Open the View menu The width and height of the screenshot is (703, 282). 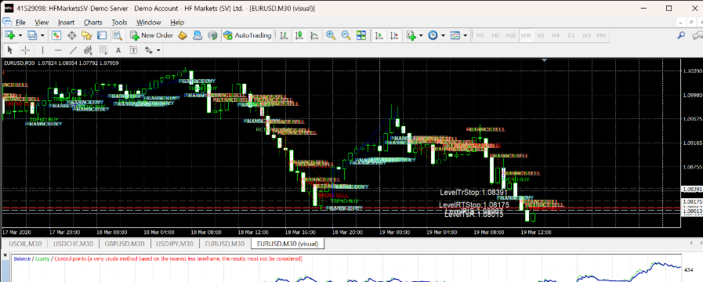point(42,22)
